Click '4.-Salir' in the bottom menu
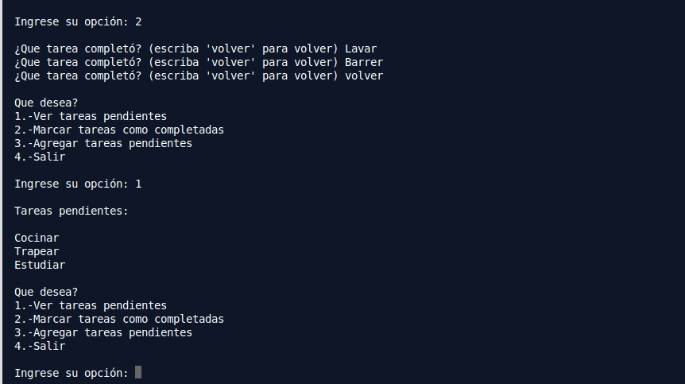685x384 pixels. (40, 346)
